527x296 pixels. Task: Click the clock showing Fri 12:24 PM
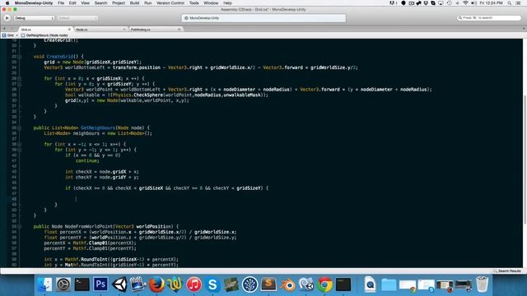click(491, 3)
